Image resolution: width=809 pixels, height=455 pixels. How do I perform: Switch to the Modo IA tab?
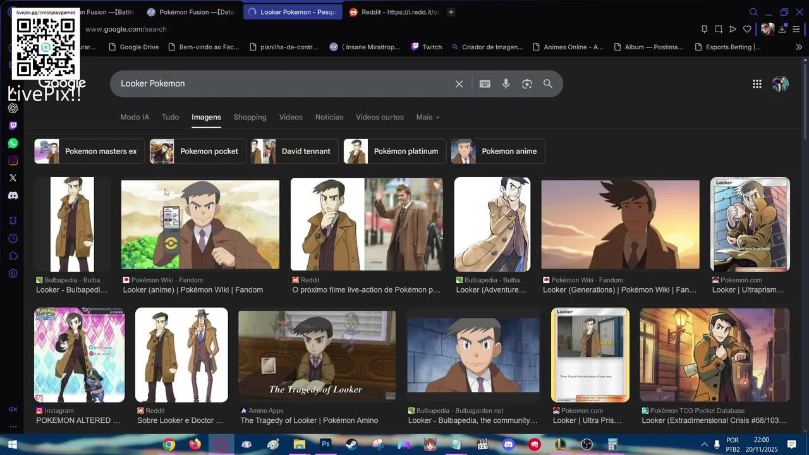point(135,117)
